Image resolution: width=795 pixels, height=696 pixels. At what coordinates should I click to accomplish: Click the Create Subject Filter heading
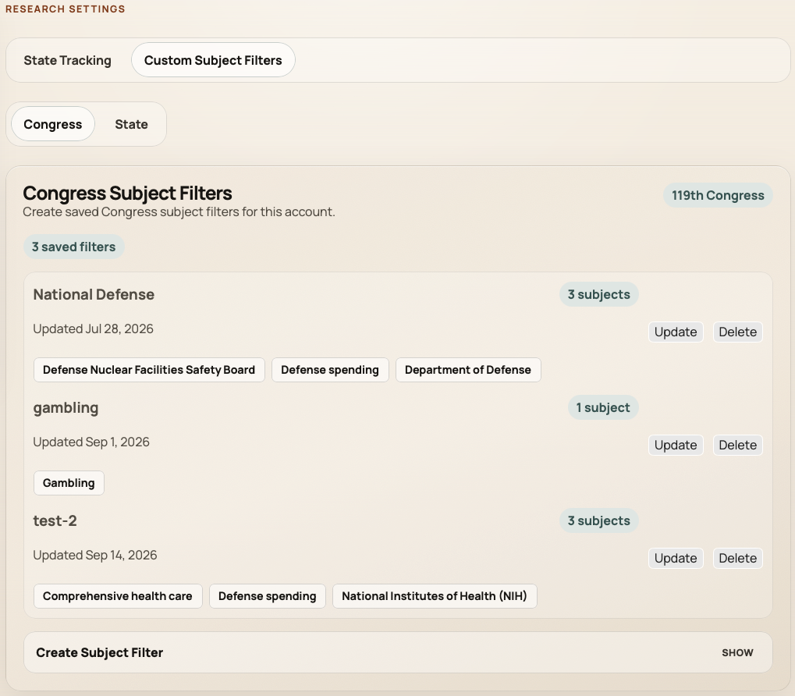pos(99,652)
